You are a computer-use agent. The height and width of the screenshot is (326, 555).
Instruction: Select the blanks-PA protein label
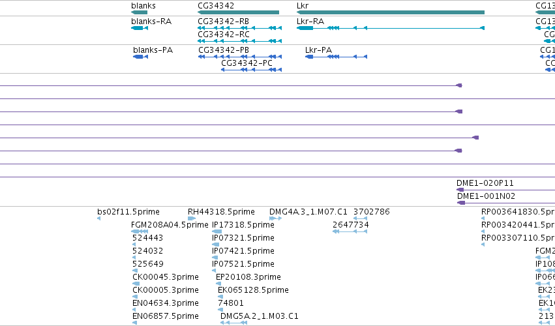(x=153, y=50)
